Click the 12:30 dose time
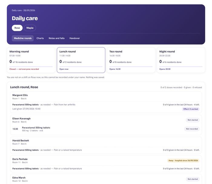The image size is (212, 184). [15, 129]
